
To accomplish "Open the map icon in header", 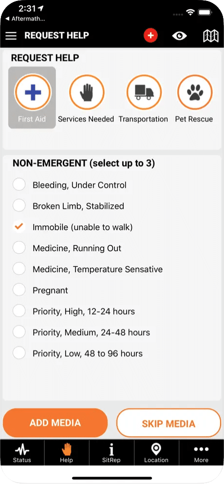I will point(211,36).
